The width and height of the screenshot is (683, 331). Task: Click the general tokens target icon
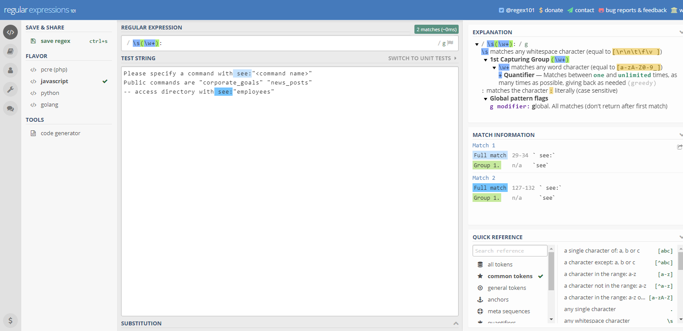pos(480,288)
